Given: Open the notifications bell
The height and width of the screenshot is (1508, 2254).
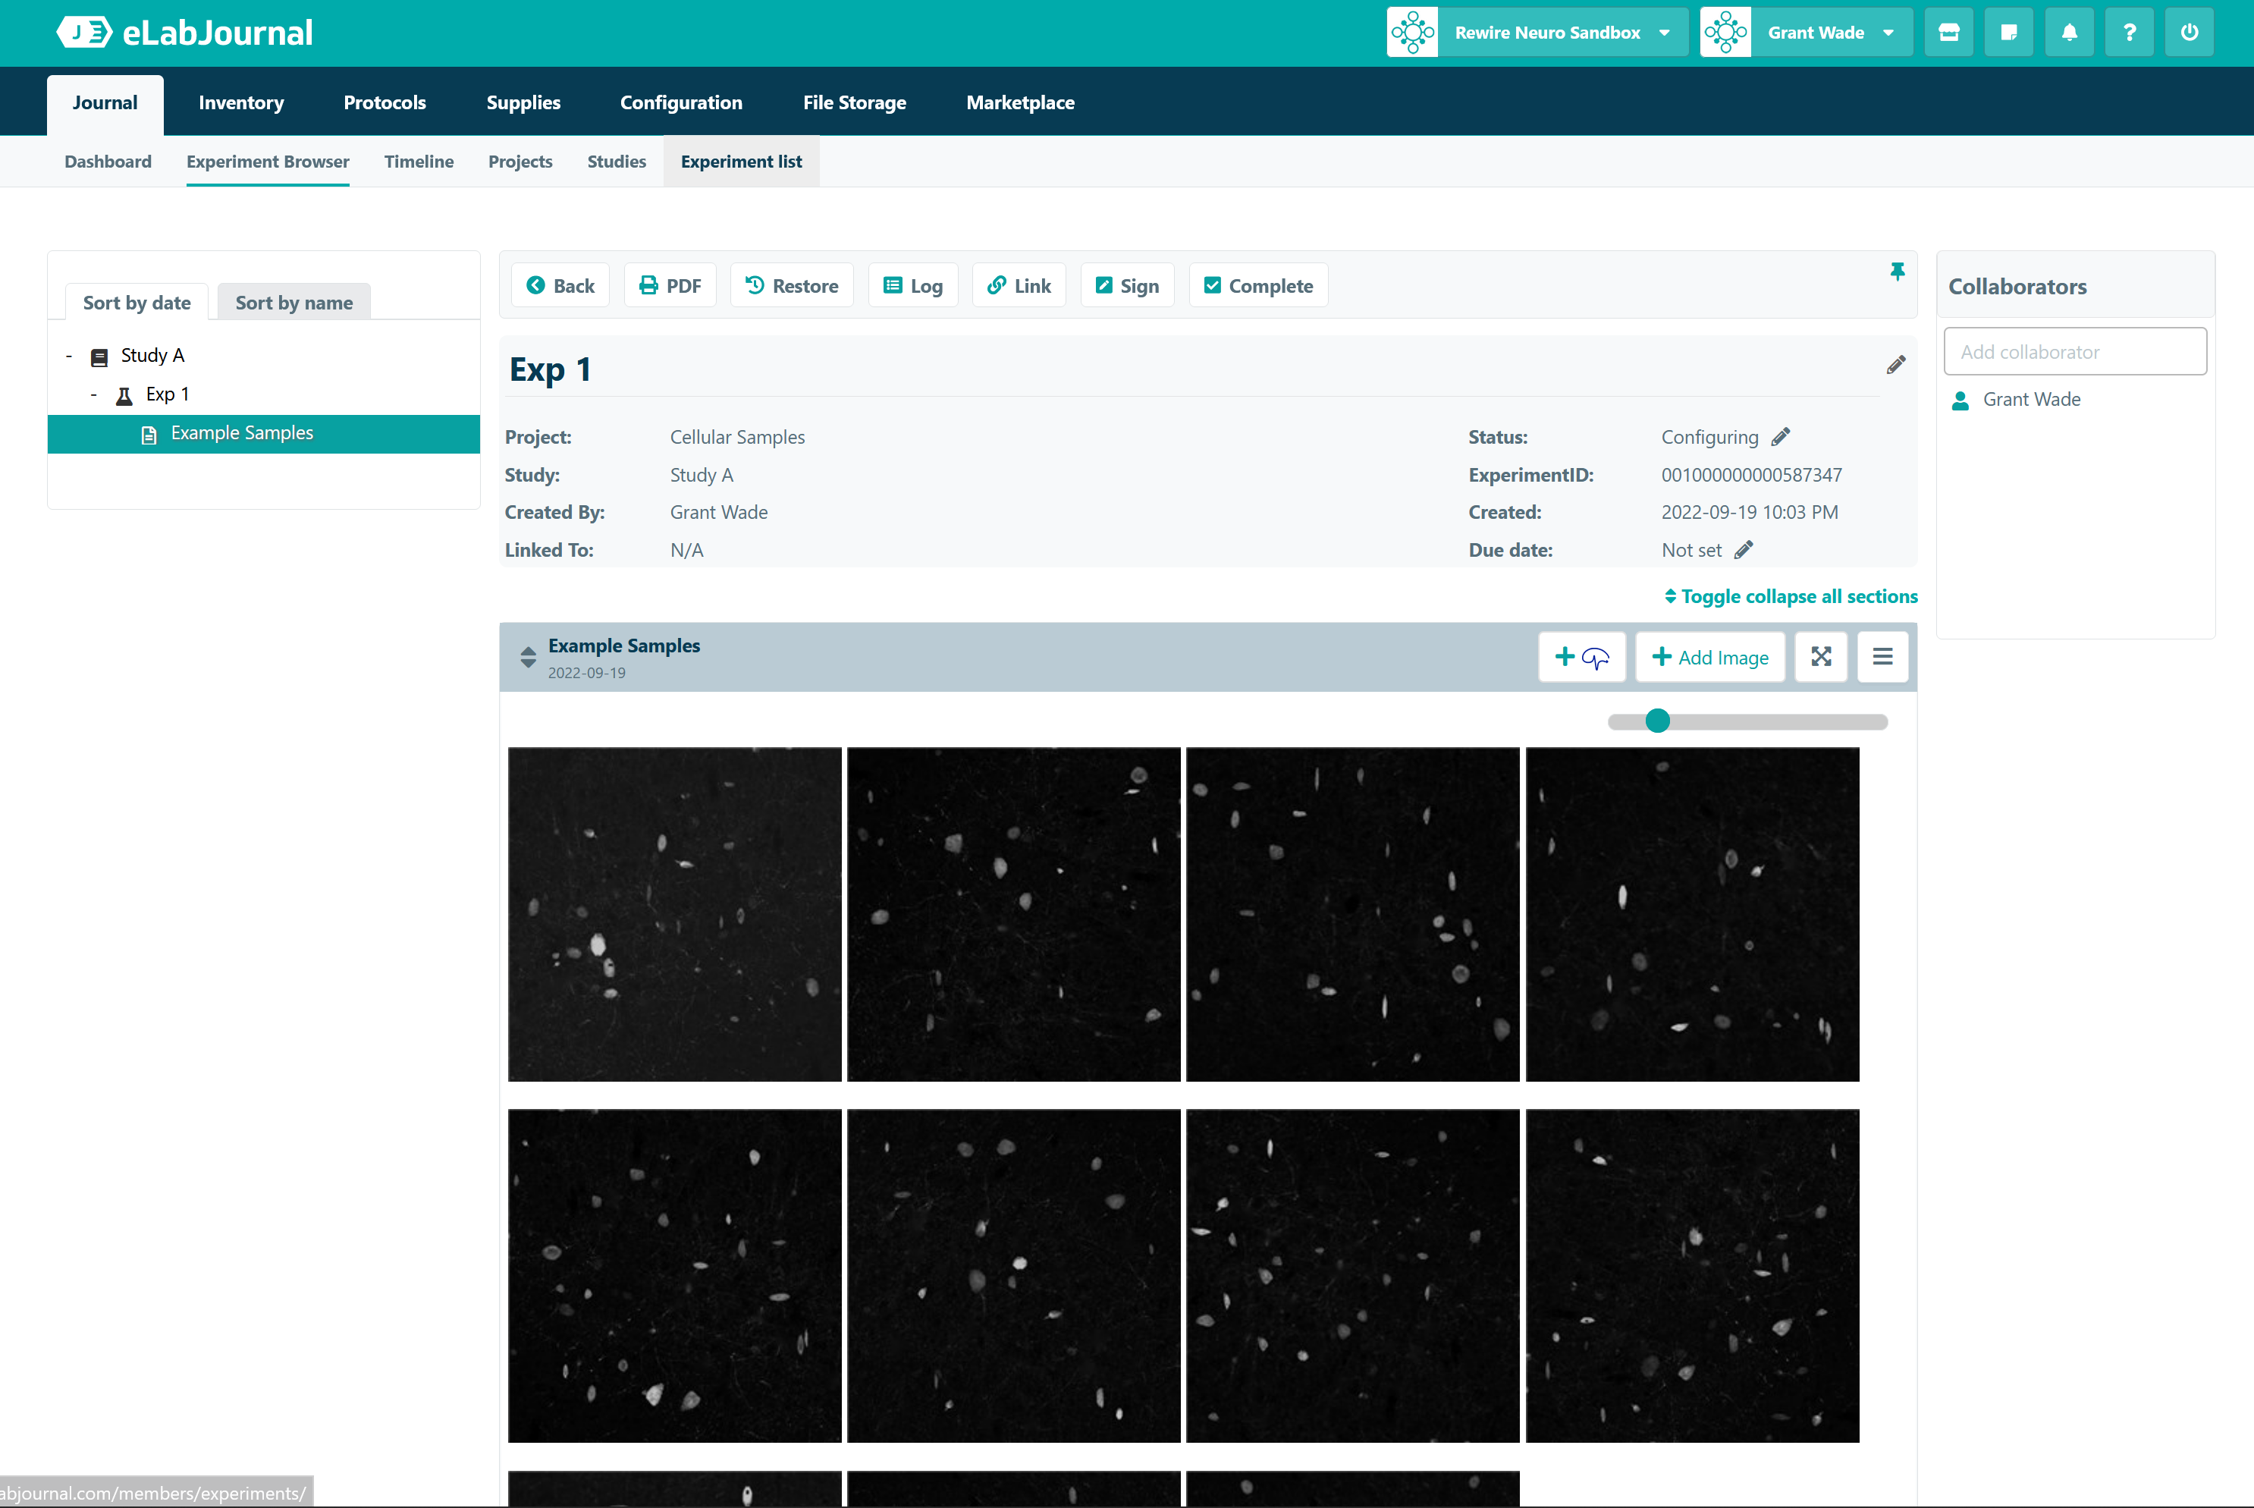Looking at the screenshot, I should tap(2070, 33).
